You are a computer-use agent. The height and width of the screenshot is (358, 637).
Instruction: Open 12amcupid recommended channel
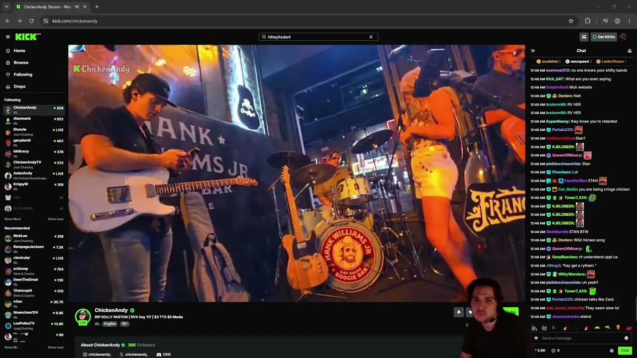pos(34,292)
